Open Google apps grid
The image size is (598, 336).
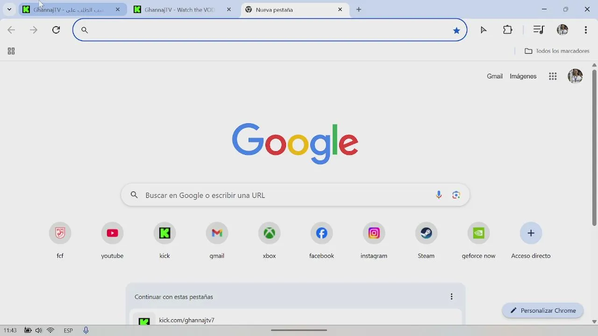(553, 77)
